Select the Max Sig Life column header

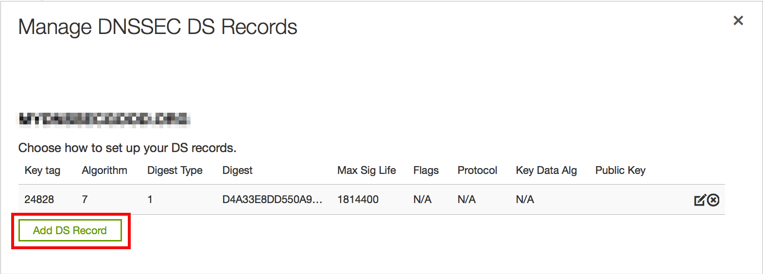366,171
